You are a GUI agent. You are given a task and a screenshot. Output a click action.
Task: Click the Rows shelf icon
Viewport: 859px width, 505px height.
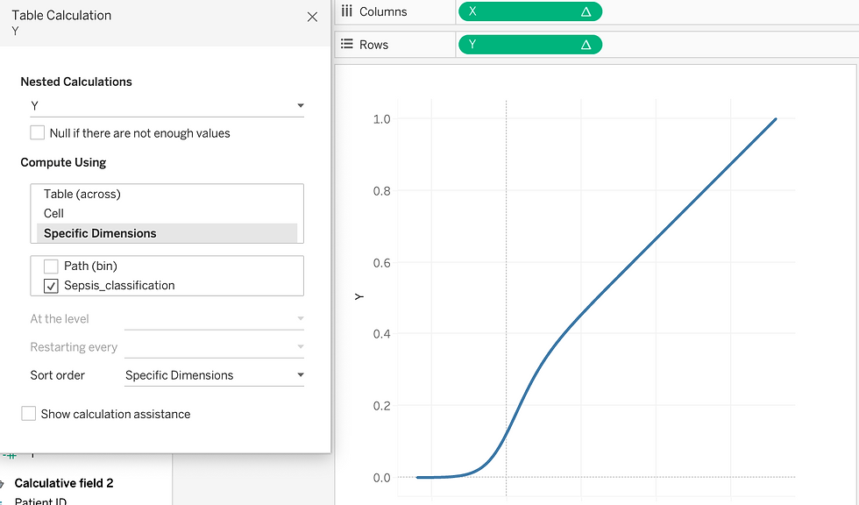(347, 44)
